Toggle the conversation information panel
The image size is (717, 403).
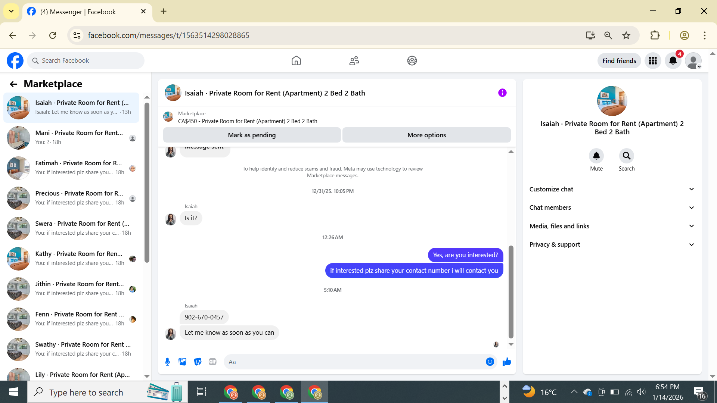502,93
